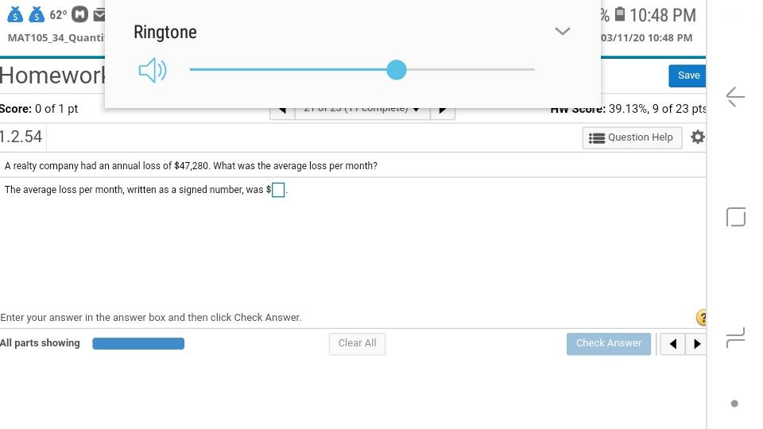This screenshot has height=429, width=763.
Task: Click the bottom previous-question arrow
Action: [x=672, y=344]
